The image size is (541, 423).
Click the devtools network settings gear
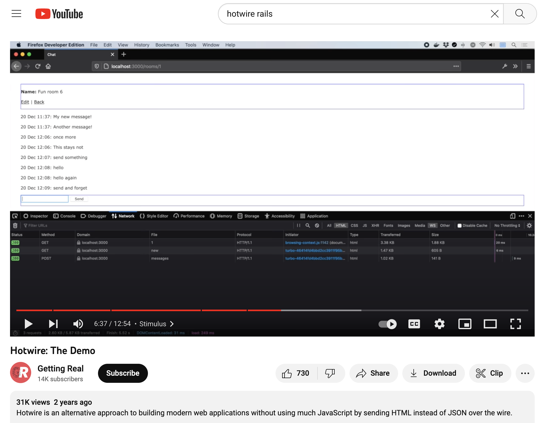529,226
